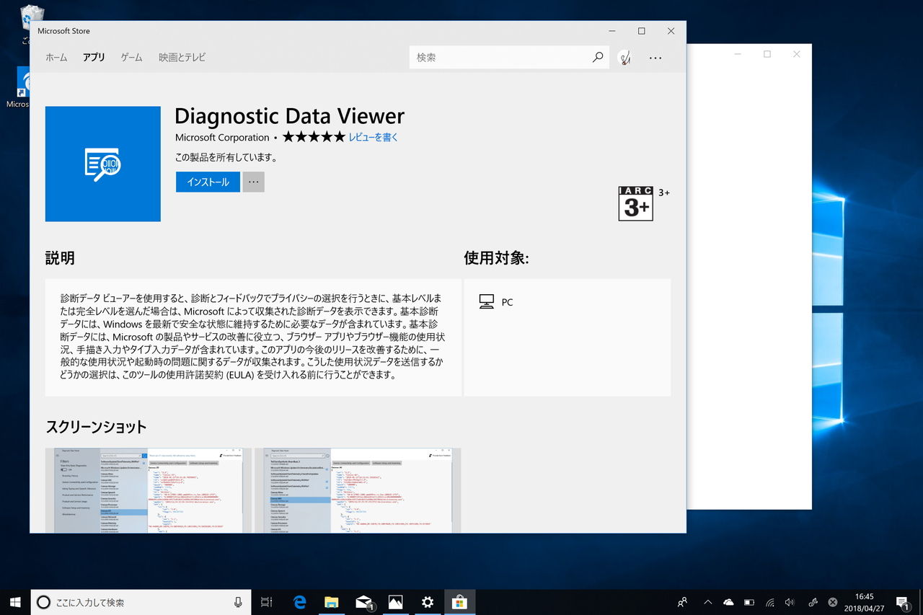
Task: Open the Mail app in the taskbar
Action: click(363, 602)
